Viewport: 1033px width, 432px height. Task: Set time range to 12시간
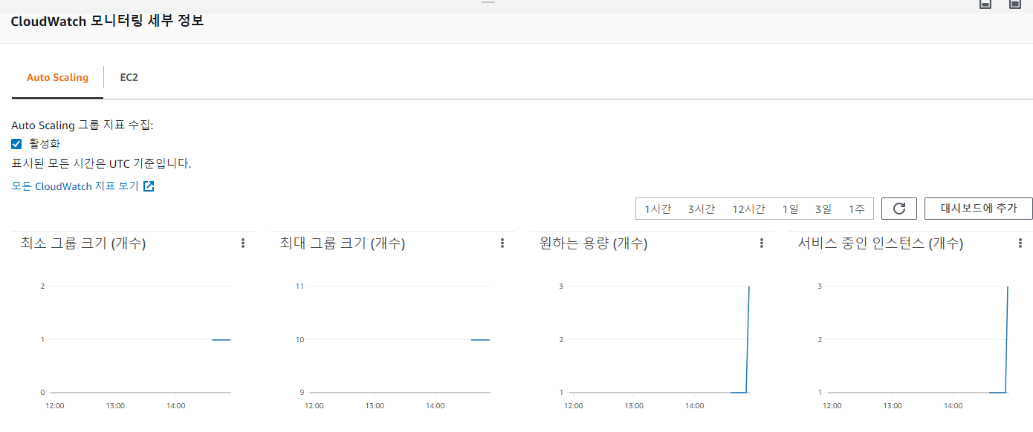point(748,209)
